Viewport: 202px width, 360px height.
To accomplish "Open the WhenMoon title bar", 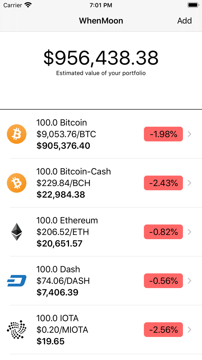I will tap(101, 21).
